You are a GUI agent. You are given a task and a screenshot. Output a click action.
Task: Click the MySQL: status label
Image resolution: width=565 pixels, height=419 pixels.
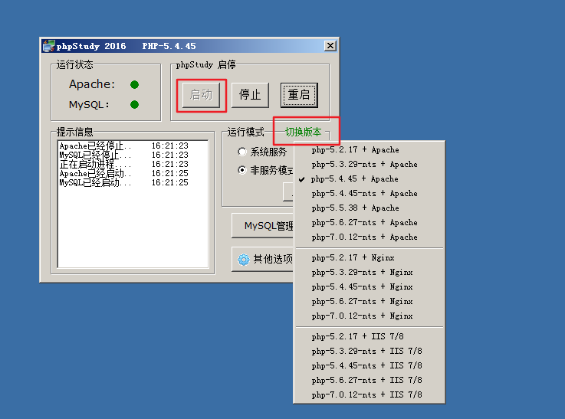click(x=89, y=105)
